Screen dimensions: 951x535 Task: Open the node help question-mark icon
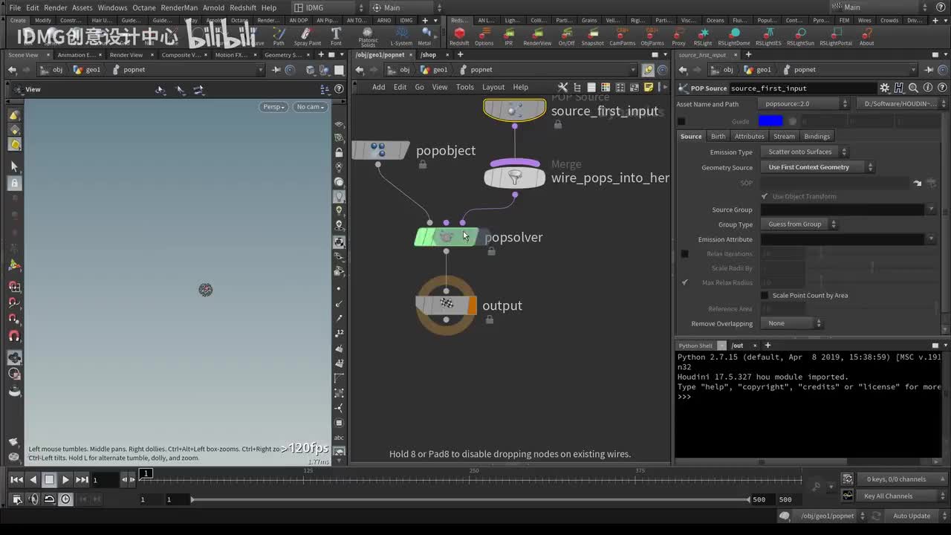(x=941, y=88)
